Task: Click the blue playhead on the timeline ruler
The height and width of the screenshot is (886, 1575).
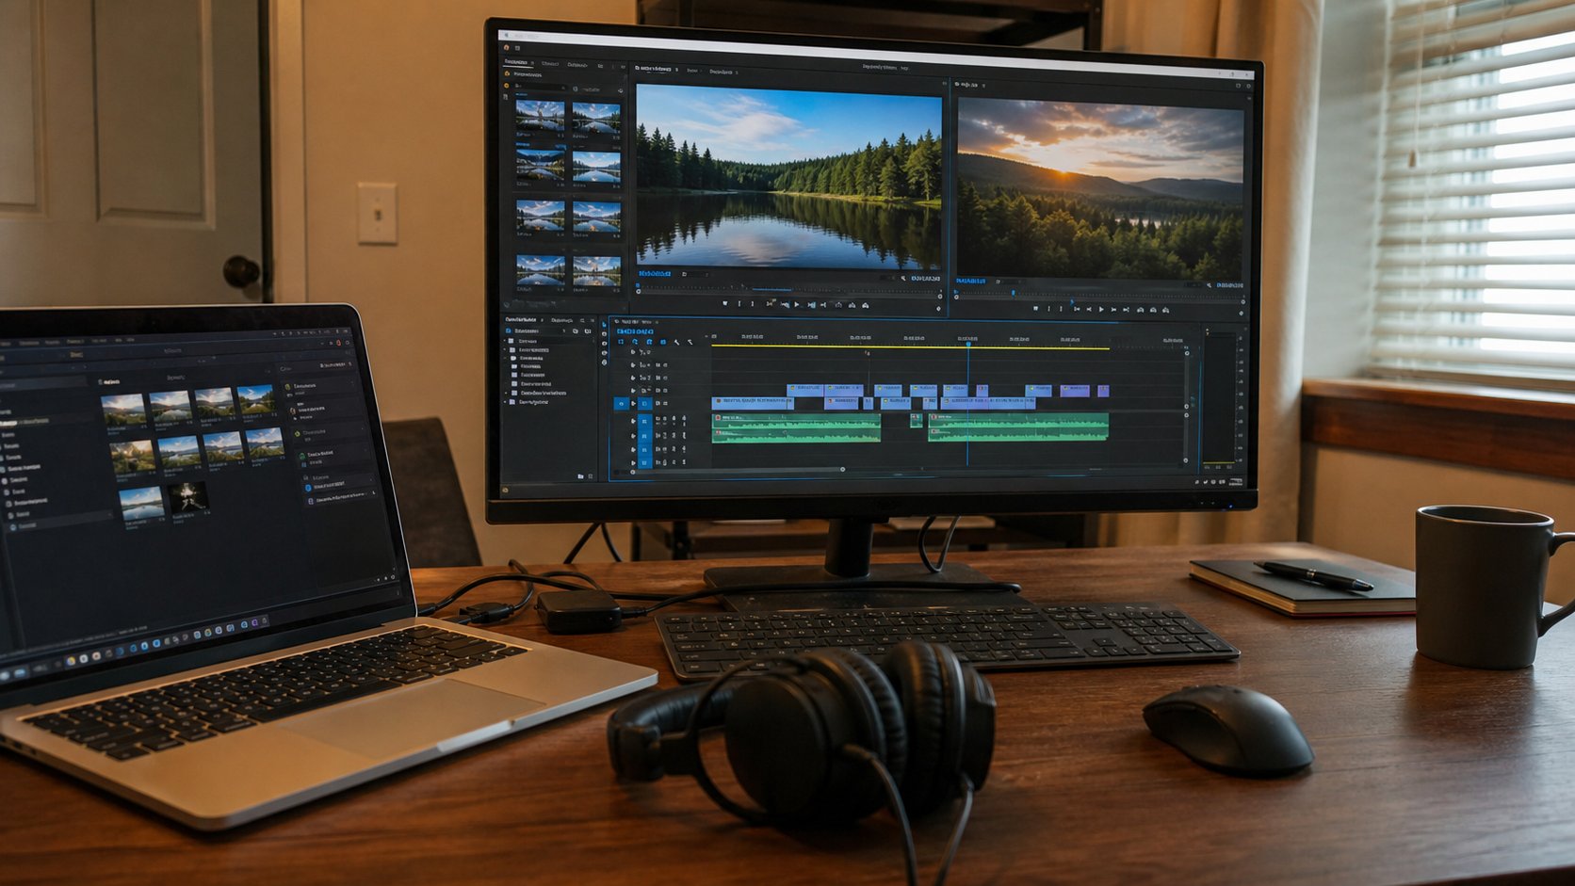Action: tap(968, 344)
